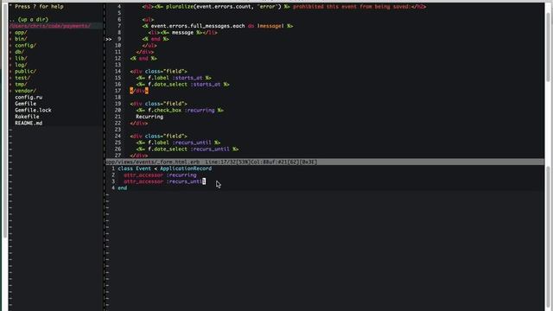This screenshot has height=311, width=553.
Task: Click 'event.errors.full_messages.each' on line 7
Action: click(198, 26)
